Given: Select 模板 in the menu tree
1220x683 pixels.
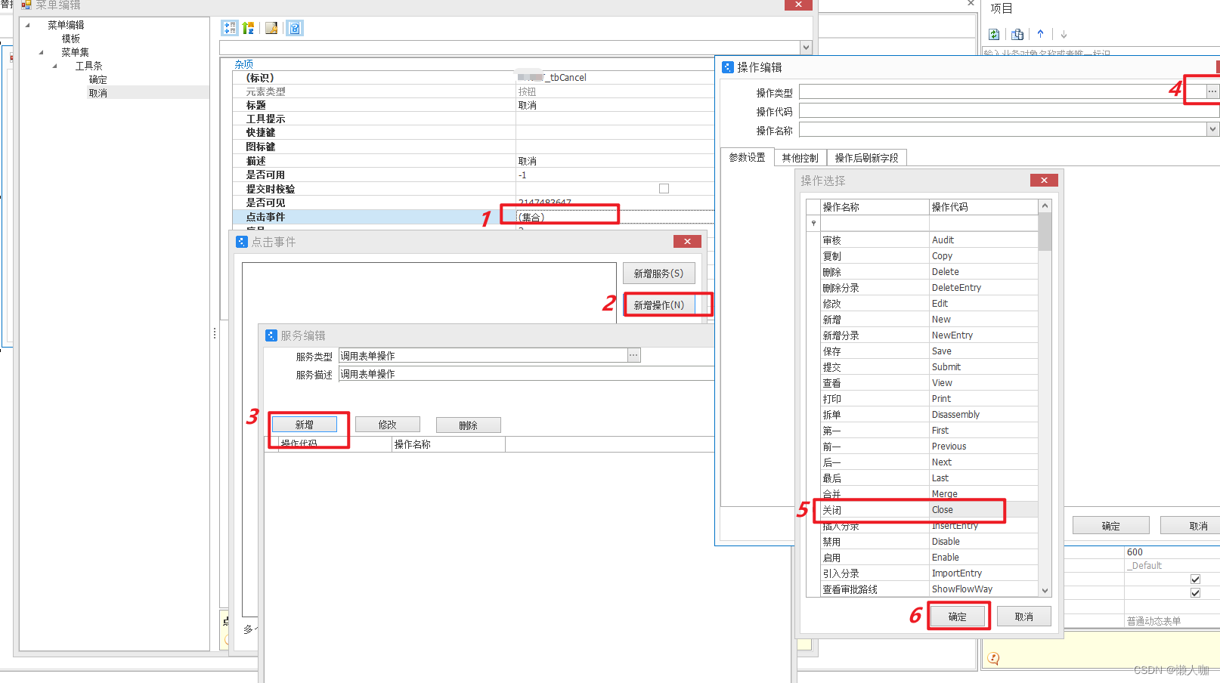Looking at the screenshot, I should (71, 39).
